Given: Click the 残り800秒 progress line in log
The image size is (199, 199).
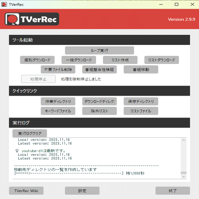Looking at the screenshot, I should tap(79, 173).
